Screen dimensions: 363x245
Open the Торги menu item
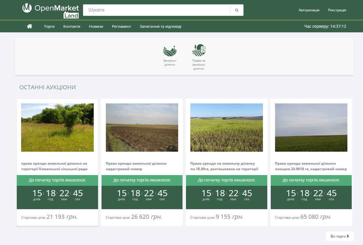coord(49,26)
